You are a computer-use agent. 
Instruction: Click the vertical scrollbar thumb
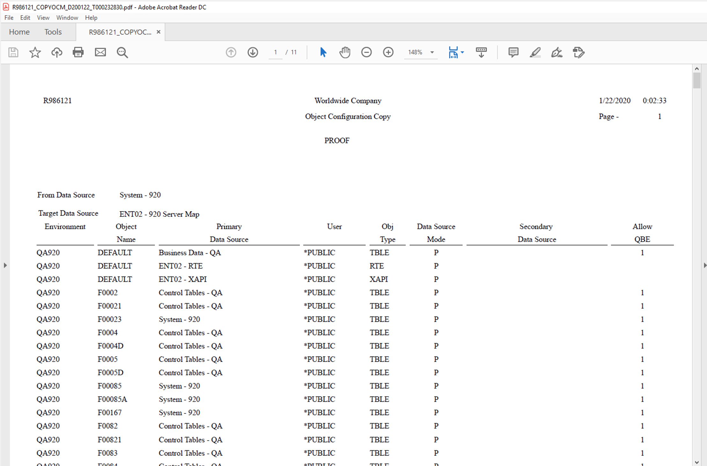pyautogui.click(x=697, y=81)
